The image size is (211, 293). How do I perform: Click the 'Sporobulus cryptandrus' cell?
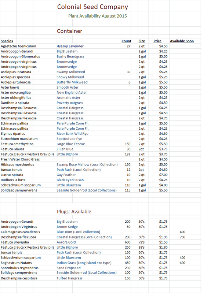click(19, 268)
